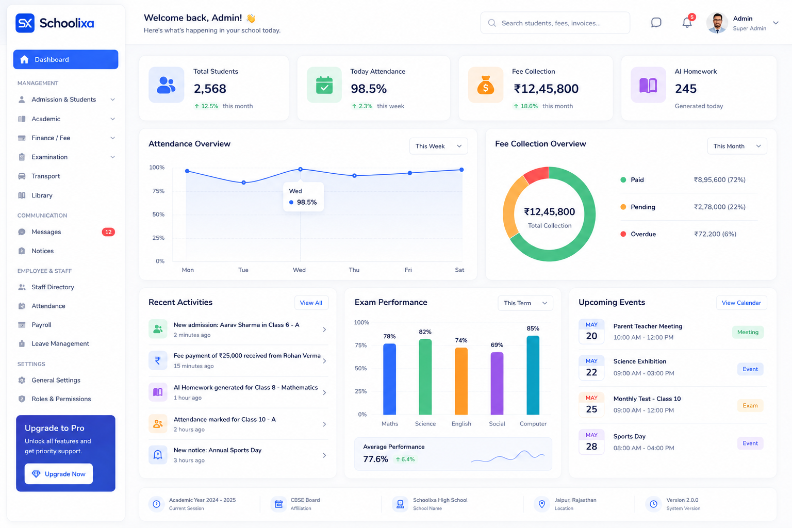Click the Admin profile avatar photo
Image resolution: width=792 pixels, height=528 pixels.
coord(717,23)
